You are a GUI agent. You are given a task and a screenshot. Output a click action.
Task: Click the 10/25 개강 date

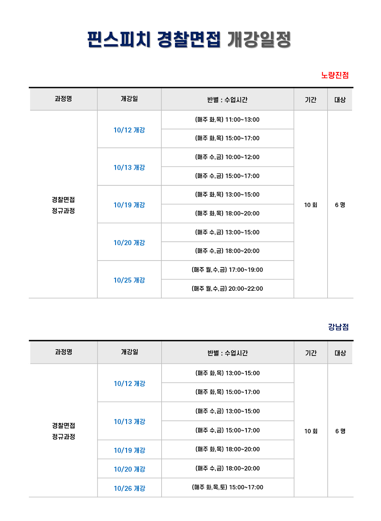click(x=129, y=280)
